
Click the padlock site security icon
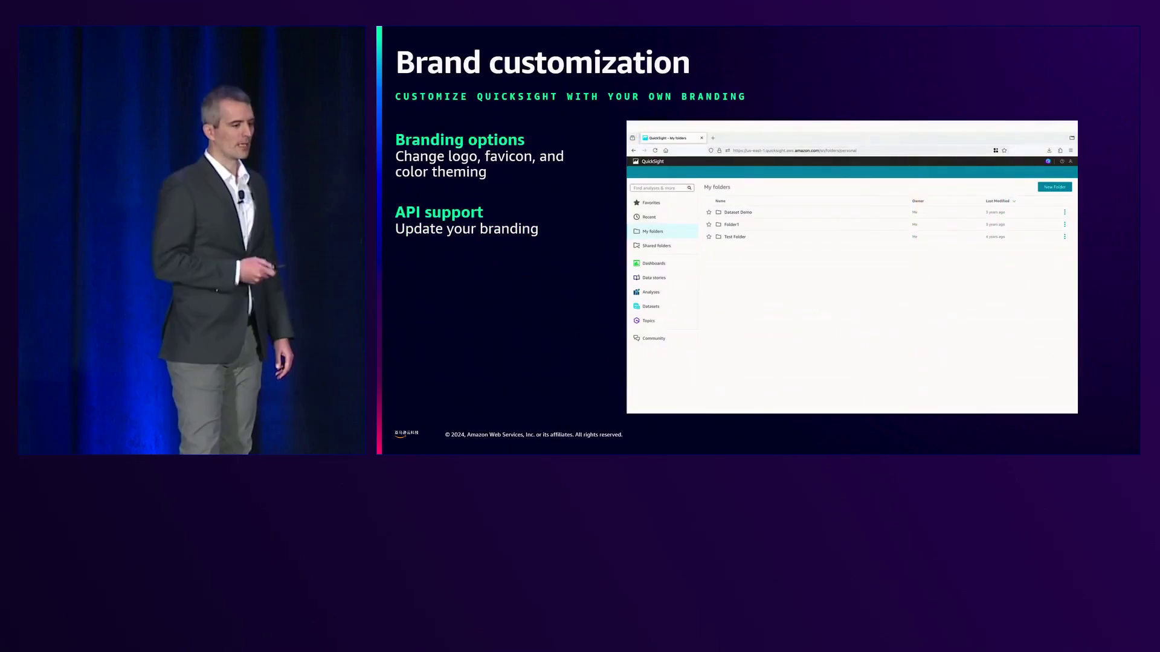(719, 151)
